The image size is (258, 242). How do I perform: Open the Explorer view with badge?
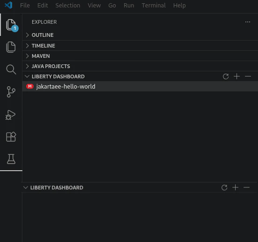tap(11, 25)
